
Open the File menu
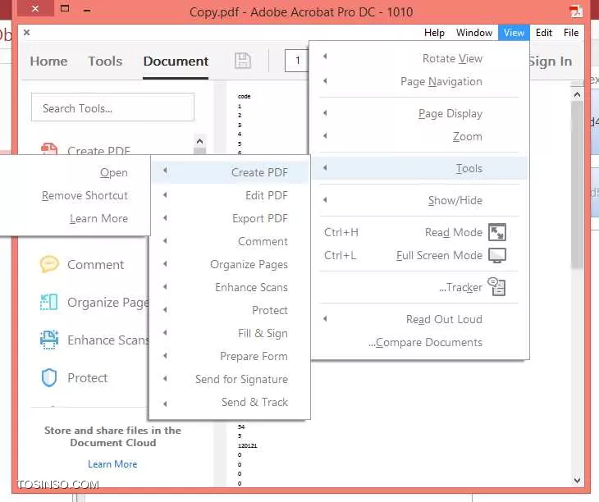coord(571,33)
